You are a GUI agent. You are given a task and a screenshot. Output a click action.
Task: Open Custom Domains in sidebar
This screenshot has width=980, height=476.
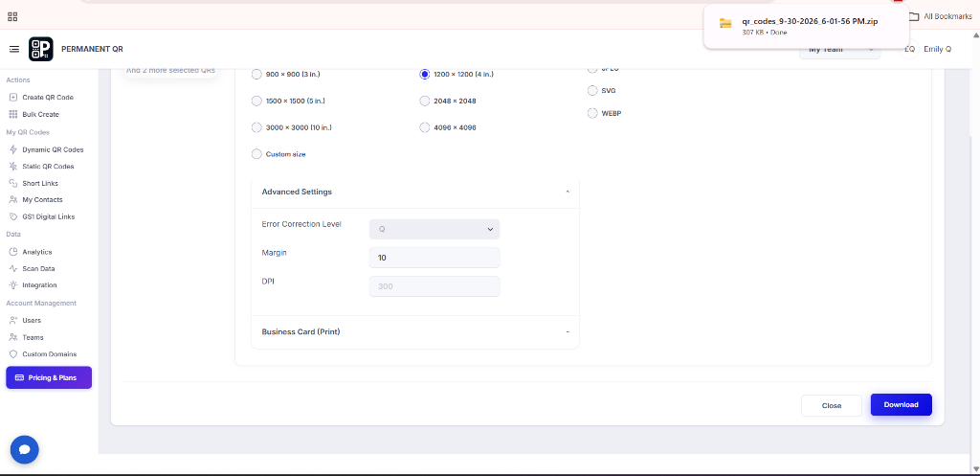(50, 354)
